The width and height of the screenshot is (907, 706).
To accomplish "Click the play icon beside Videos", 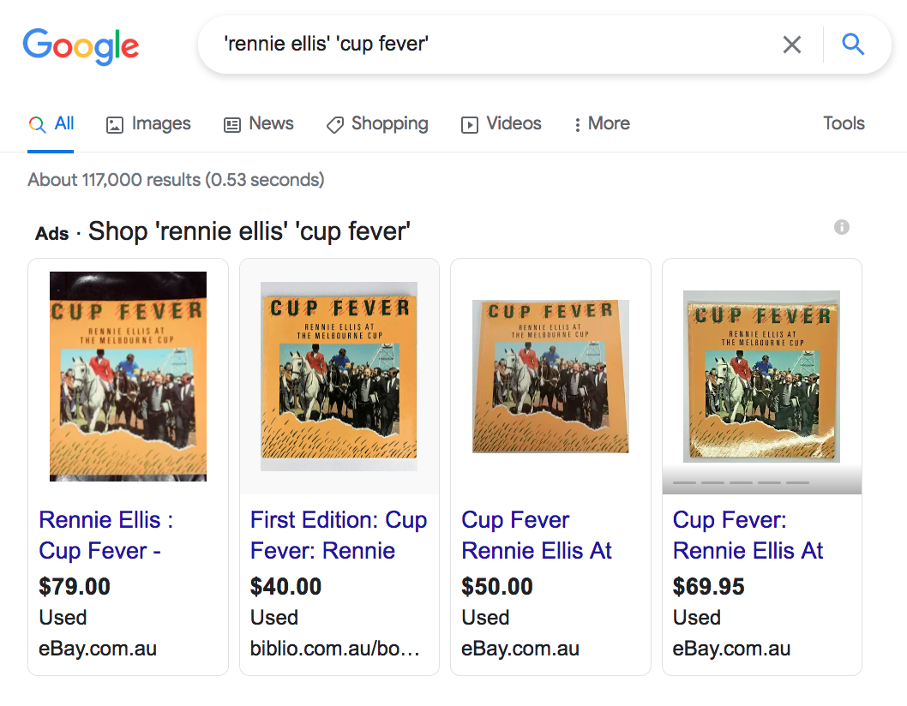I will tap(469, 124).
